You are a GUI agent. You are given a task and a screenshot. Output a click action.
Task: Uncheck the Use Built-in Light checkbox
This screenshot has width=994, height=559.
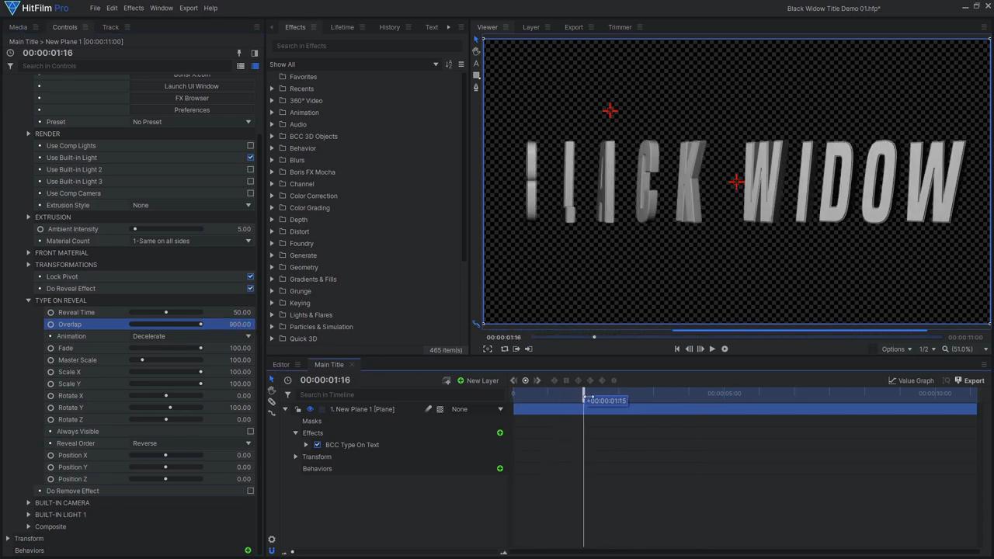pyautogui.click(x=250, y=158)
